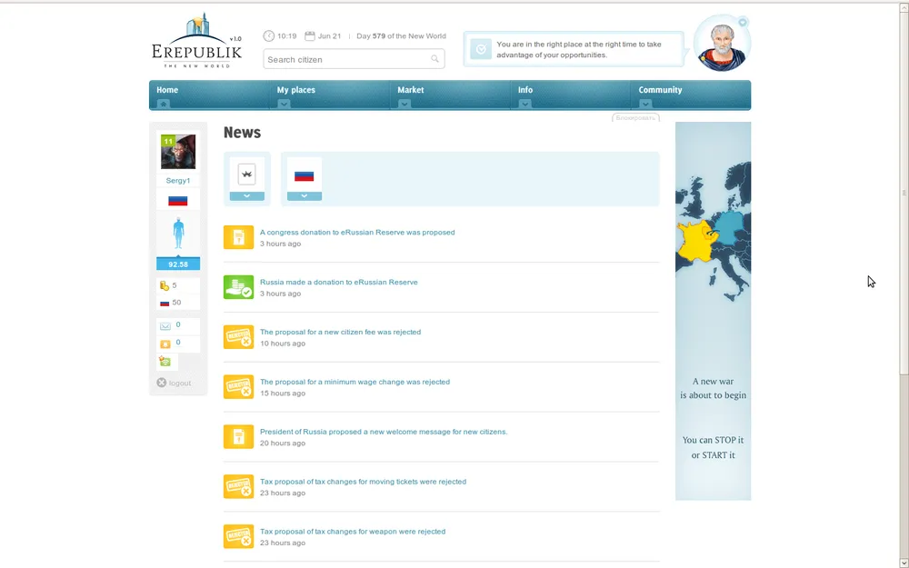Expand the Community menu arrow
The width and height of the screenshot is (909, 568).
pos(645,104)
